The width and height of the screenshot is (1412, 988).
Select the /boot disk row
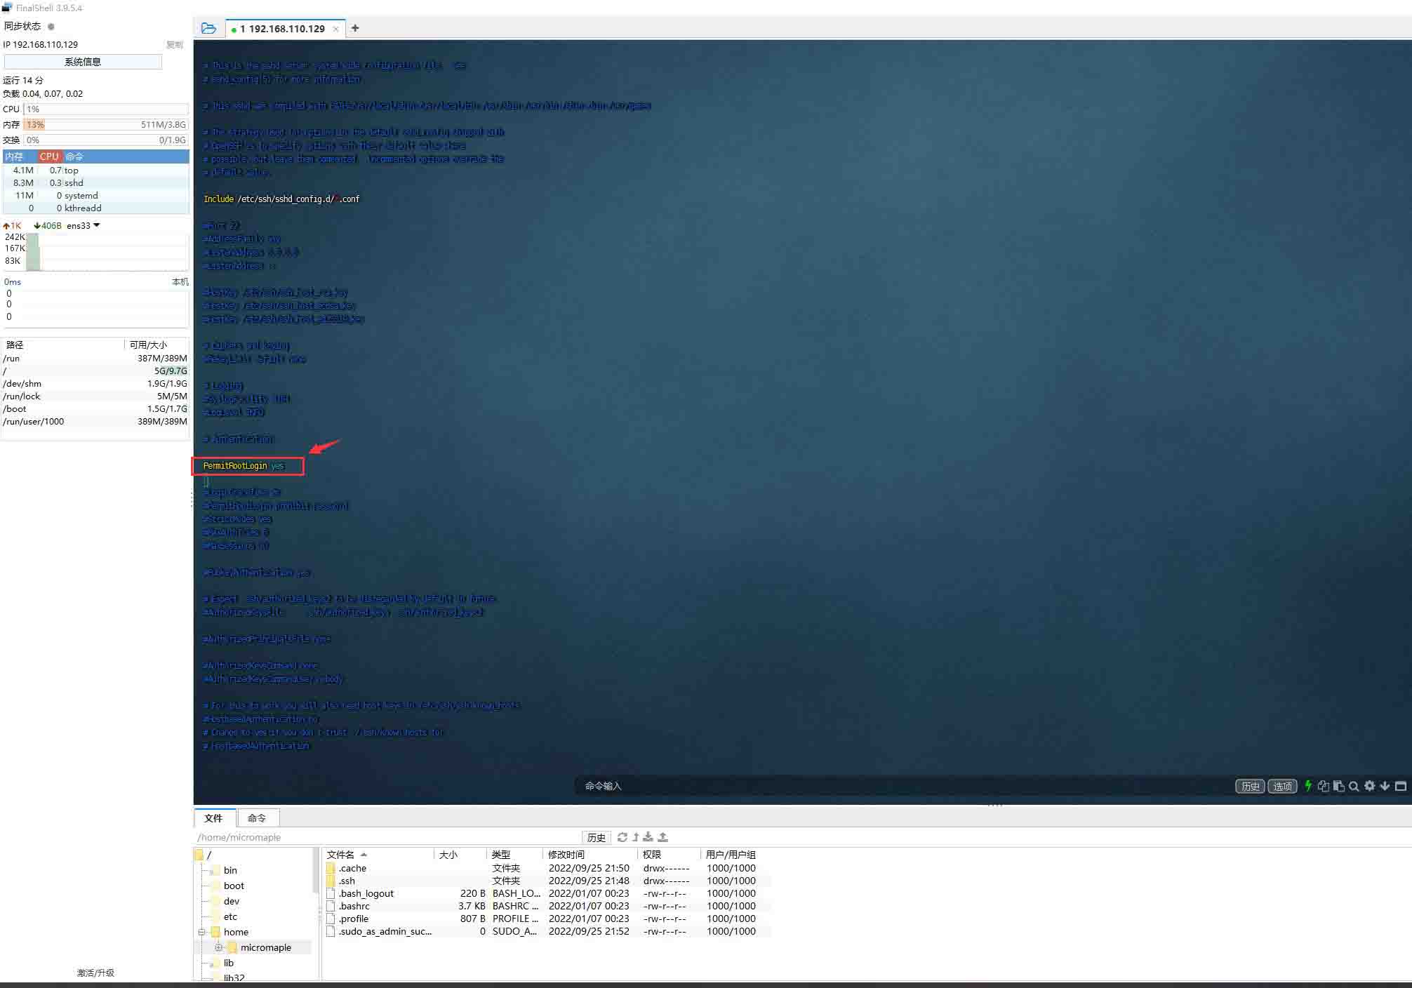click(x=95, y=409)
